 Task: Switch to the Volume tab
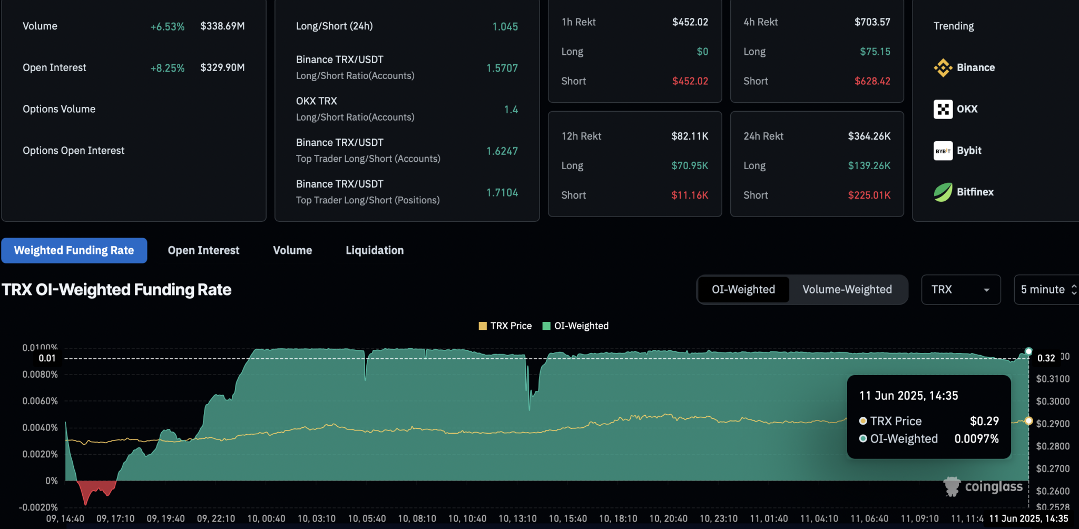pos(292,250)
